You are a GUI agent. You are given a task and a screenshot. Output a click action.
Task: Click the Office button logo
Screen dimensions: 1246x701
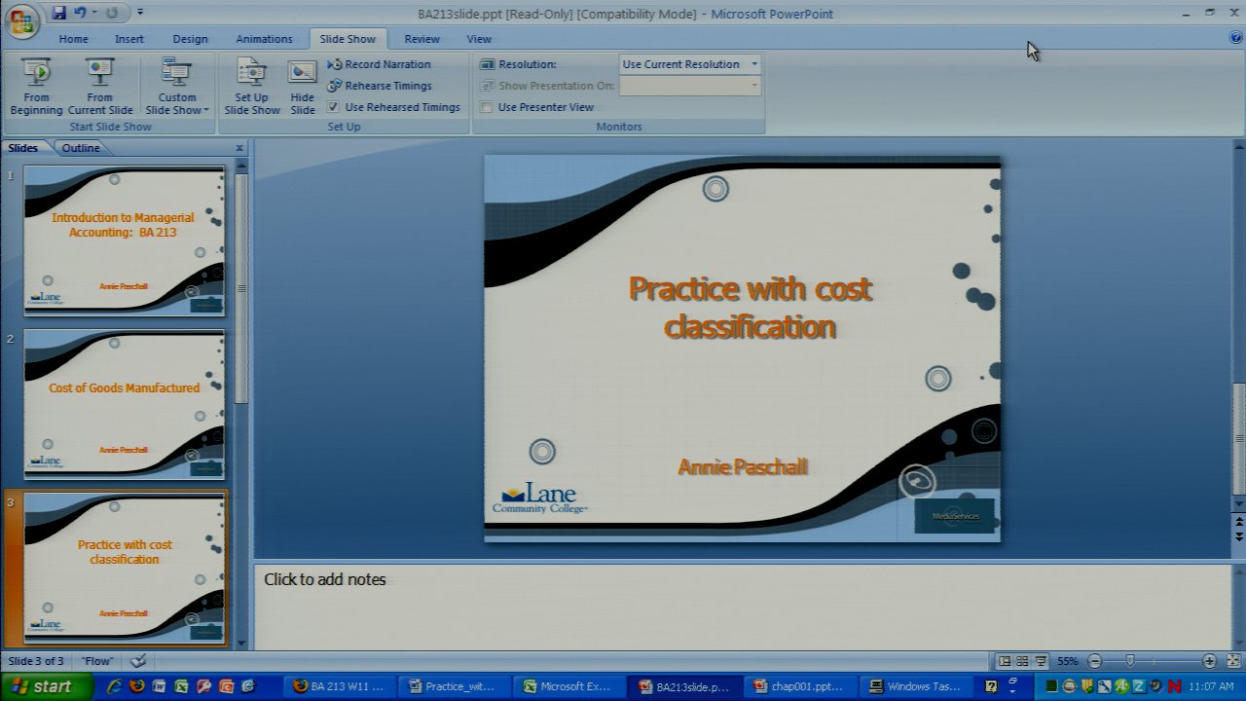point(21,21)
